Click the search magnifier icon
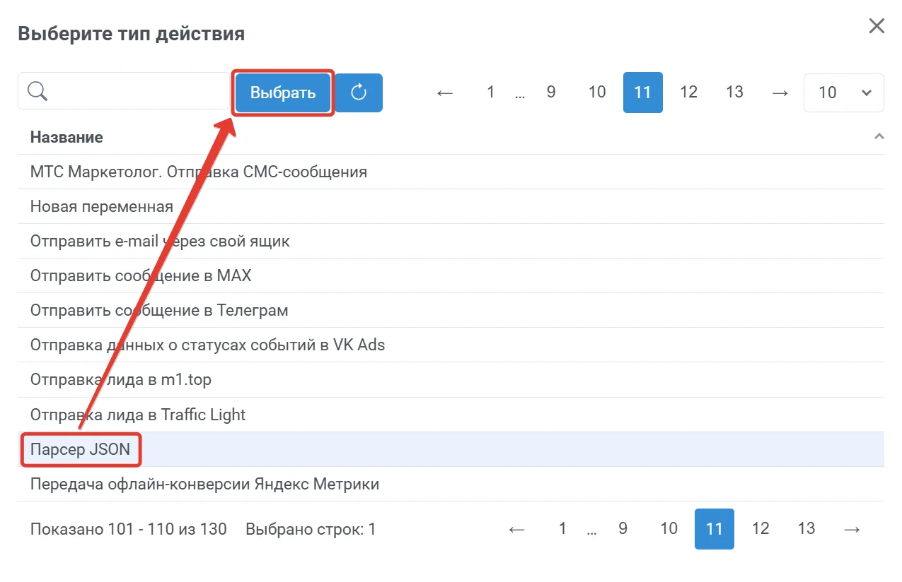This screenshot has width=902, height=582. coord(37,91)
